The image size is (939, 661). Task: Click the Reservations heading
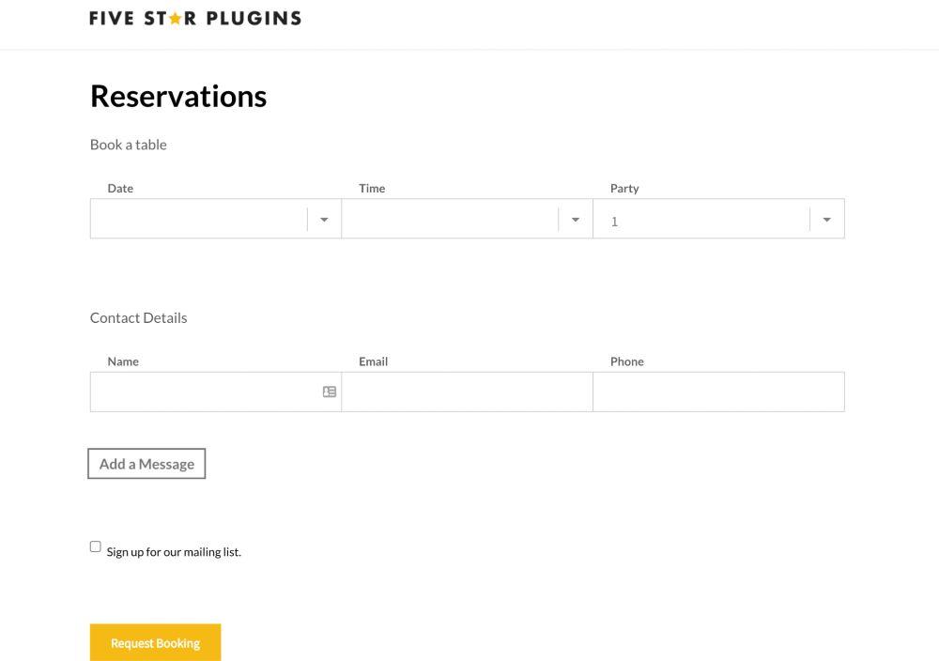click(x=178, y=97)
